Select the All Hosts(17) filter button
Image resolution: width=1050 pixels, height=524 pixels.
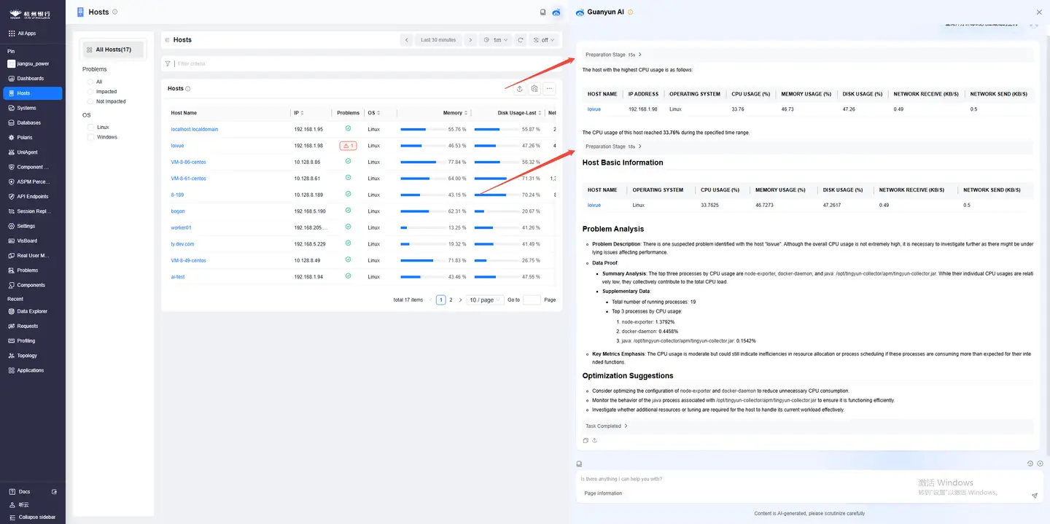113,50
